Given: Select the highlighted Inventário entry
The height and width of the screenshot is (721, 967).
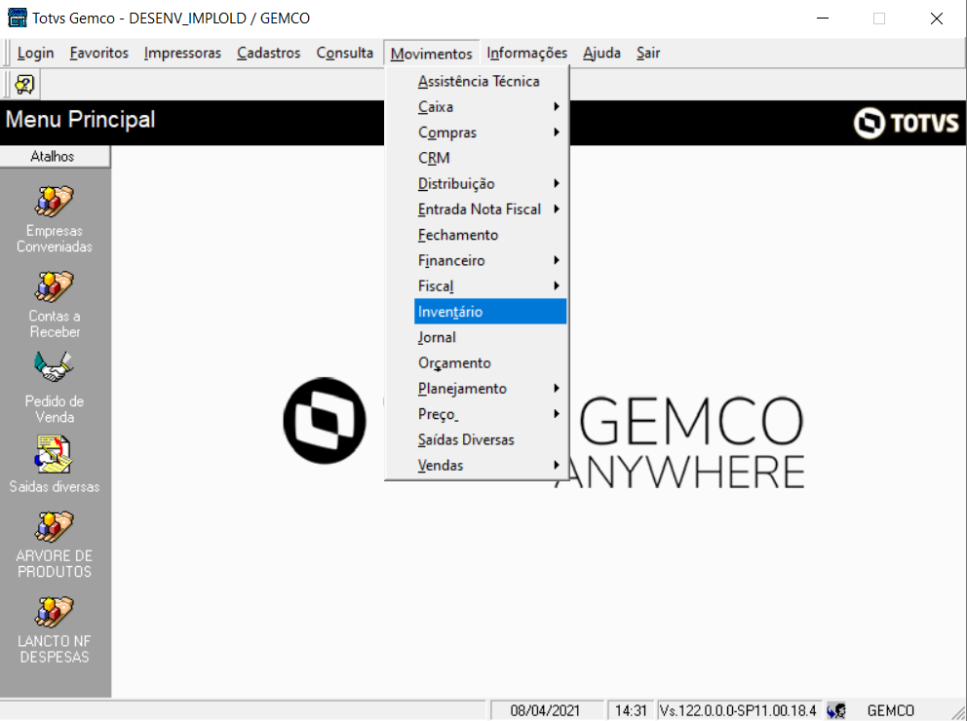Looking at the screenshot, I should point(490,312).
